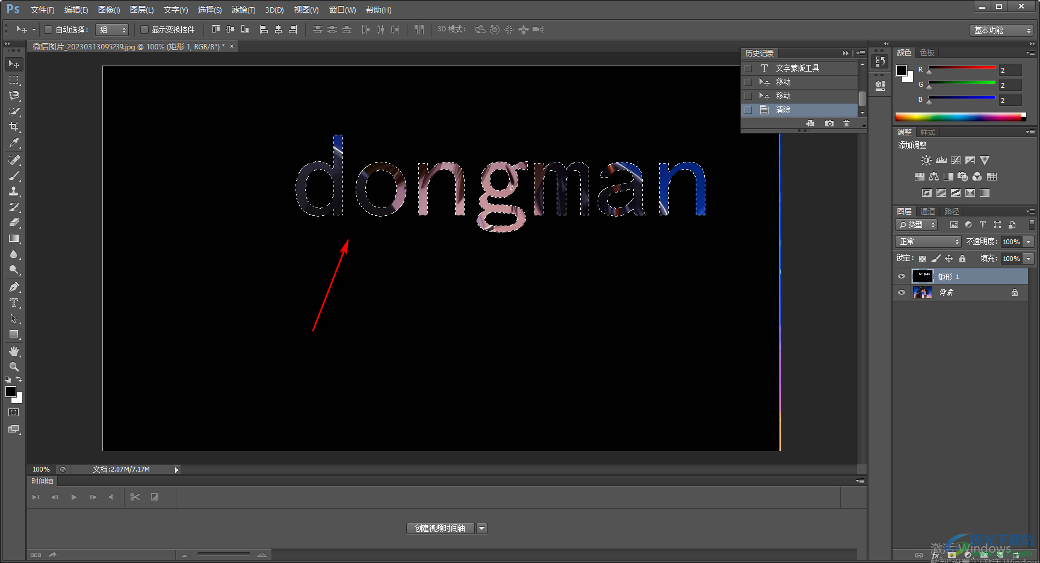Viewport: 1040px width, 563px height.
Task: Click the 矩形 1 layer thumbnail
Action: [x=922, y=277]
